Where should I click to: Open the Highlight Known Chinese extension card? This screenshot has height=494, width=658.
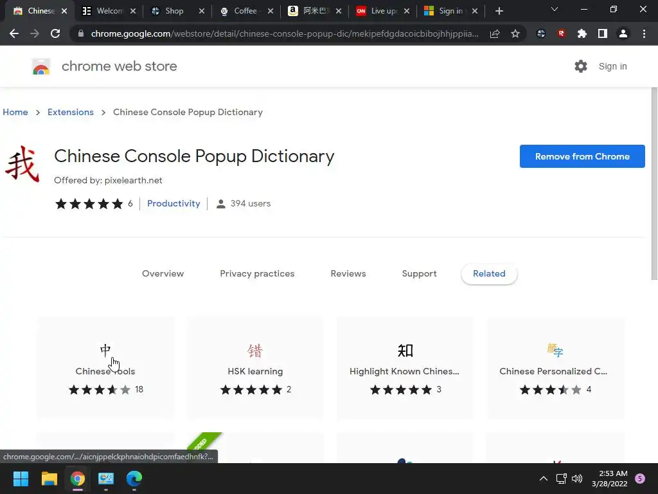pyautogui.click(x=405, y=368)
